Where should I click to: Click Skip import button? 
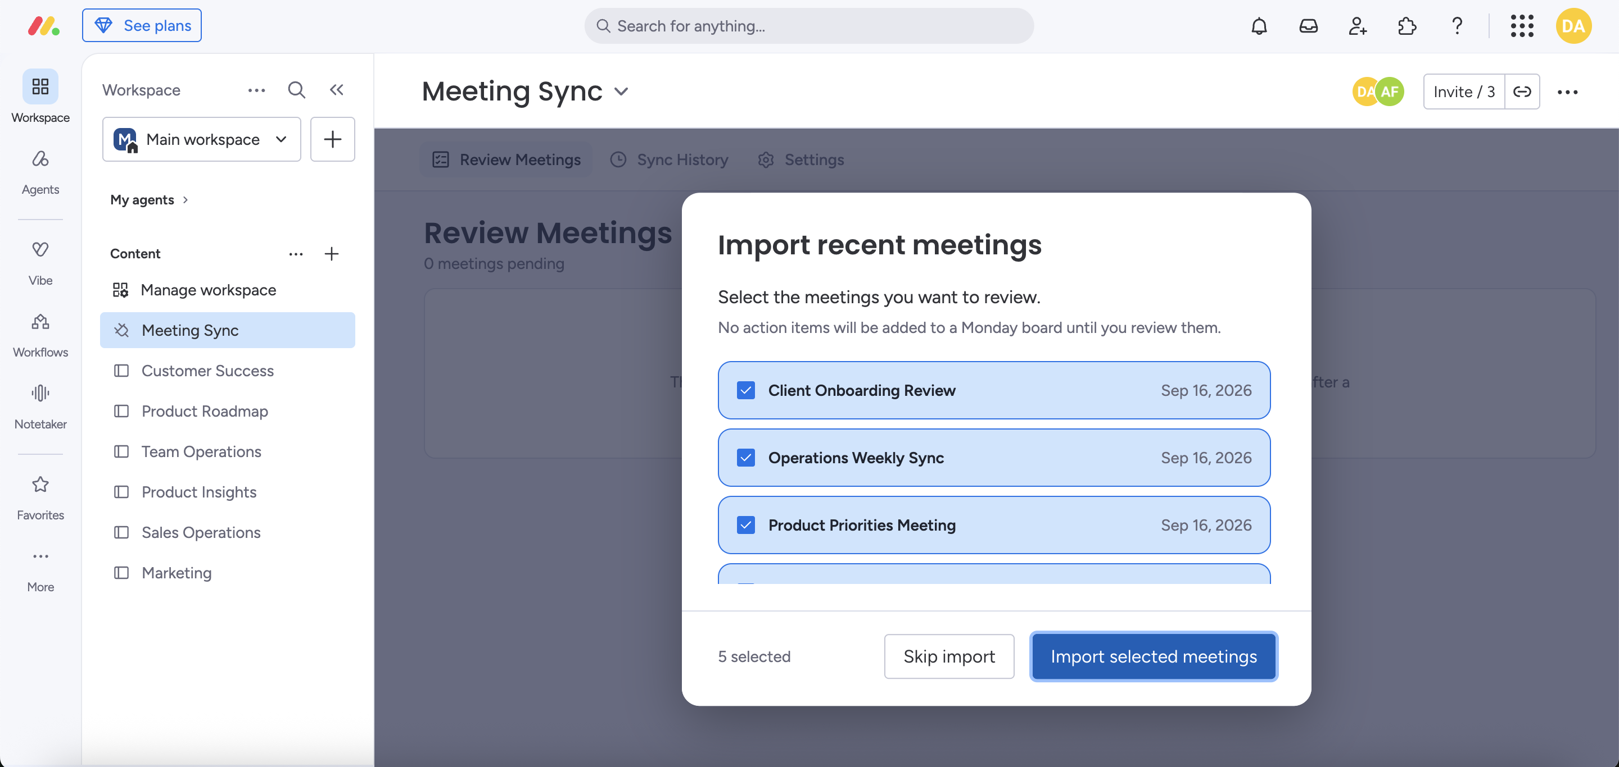[x=949, y=656]
